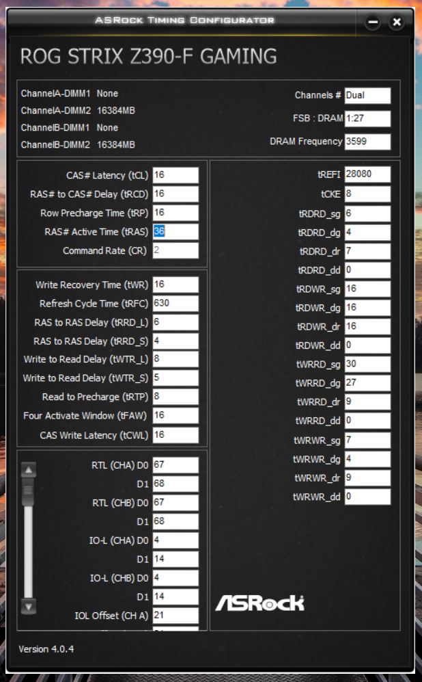This screenshot has width=422, height=682.
Task: Click the tRRD_L field
Action: pos(175,322)
